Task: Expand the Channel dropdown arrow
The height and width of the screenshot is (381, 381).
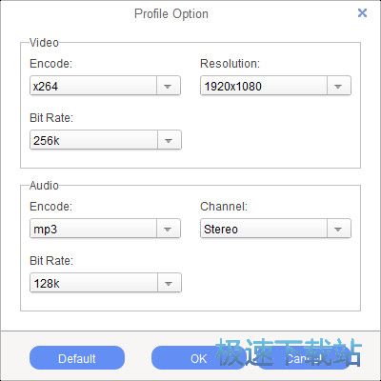Action: (338, 229)
